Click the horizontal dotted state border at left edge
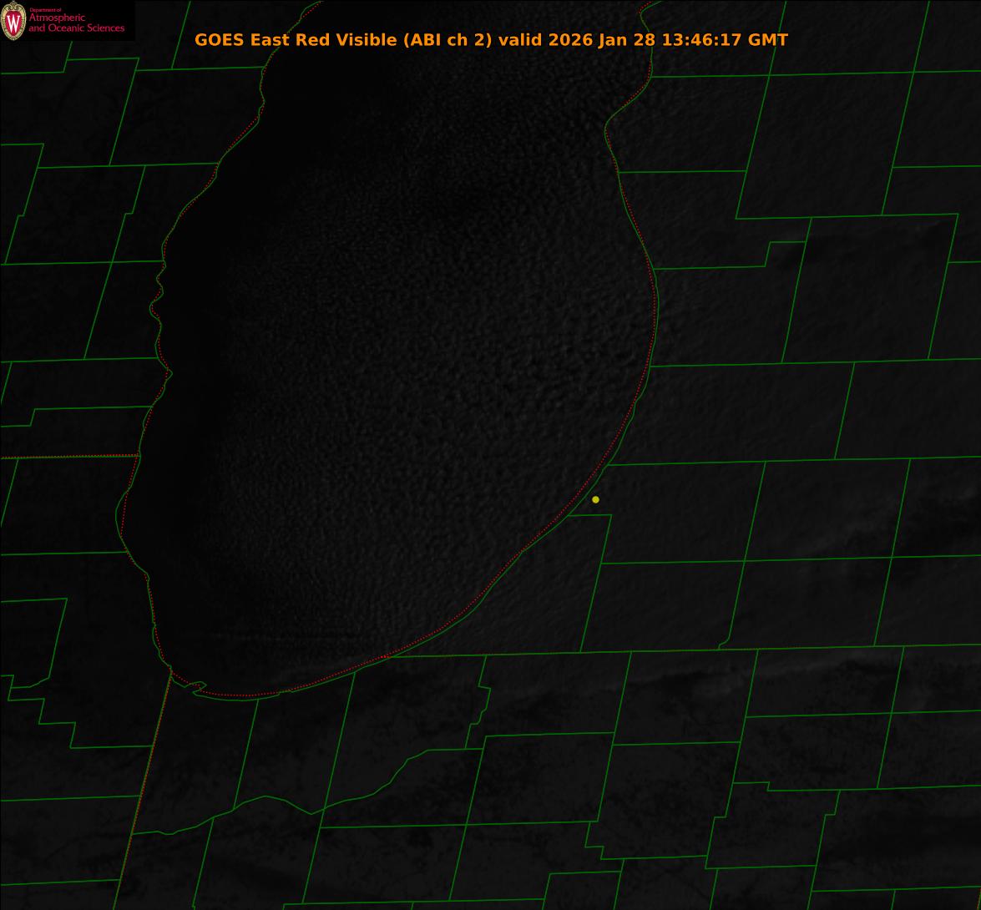 [67, 457]
